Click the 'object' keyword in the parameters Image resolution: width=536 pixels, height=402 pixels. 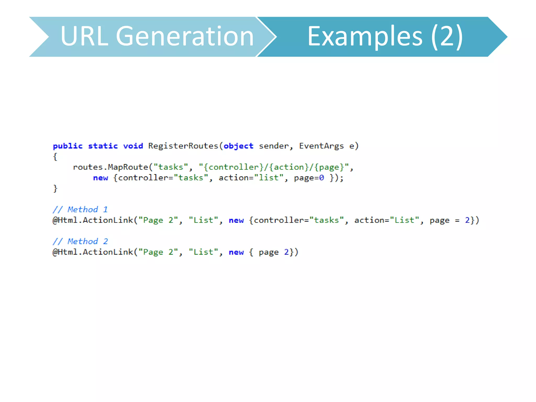coord(238,146)
